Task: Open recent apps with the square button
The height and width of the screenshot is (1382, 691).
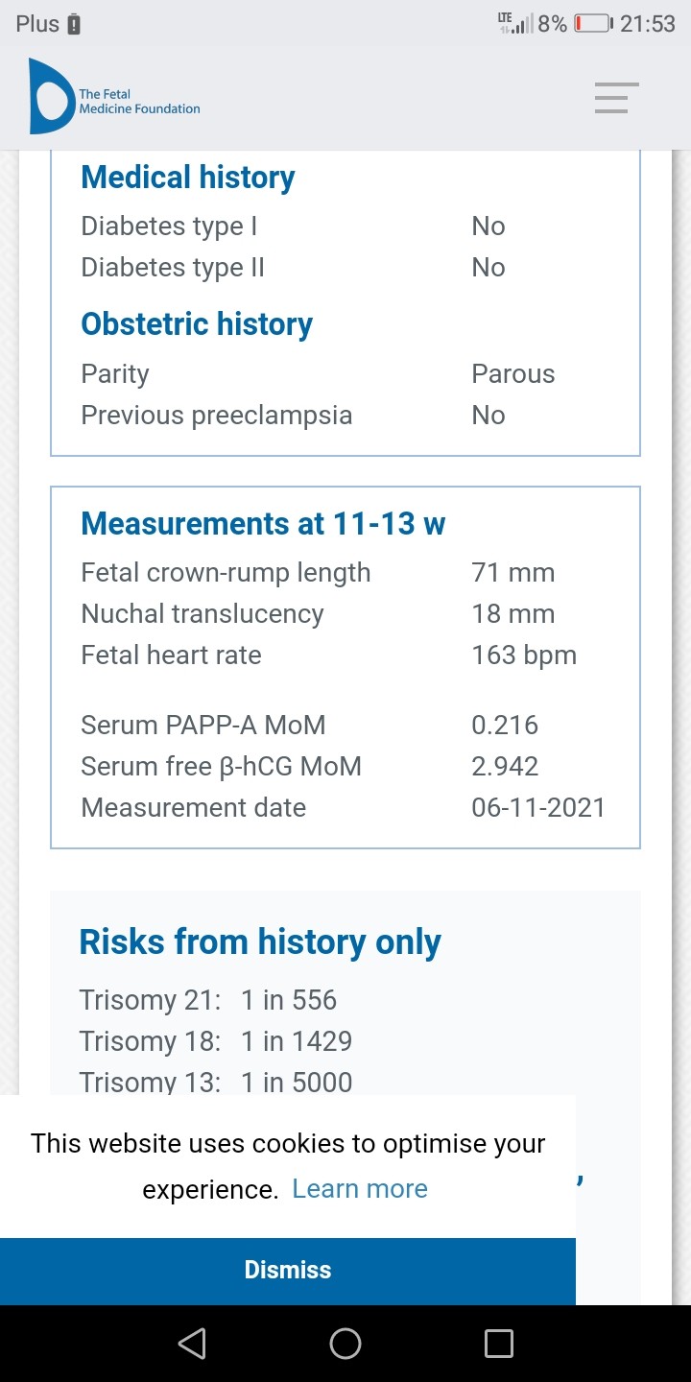Action: point(498,1343)
